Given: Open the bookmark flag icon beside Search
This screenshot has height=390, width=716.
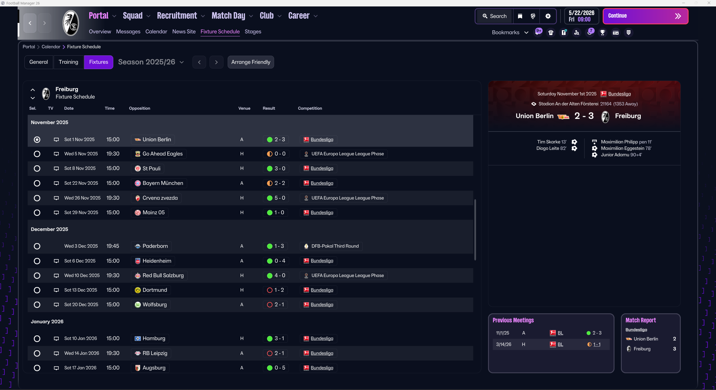Looking at the screenshot, I should tap(520, 16).
